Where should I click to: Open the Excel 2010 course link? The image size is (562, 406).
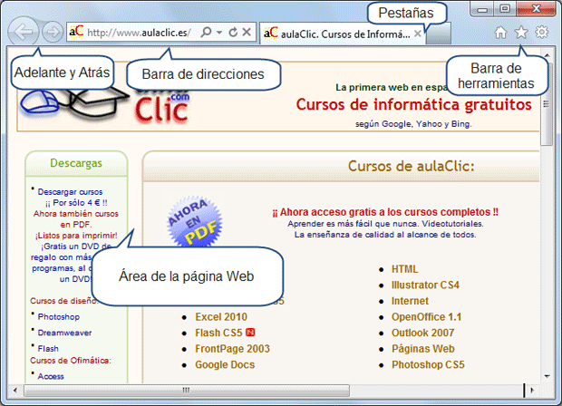coord(220,317)
